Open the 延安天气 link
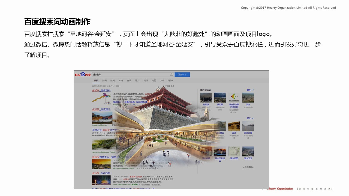 pyautogui.click(x=248, y=158)
